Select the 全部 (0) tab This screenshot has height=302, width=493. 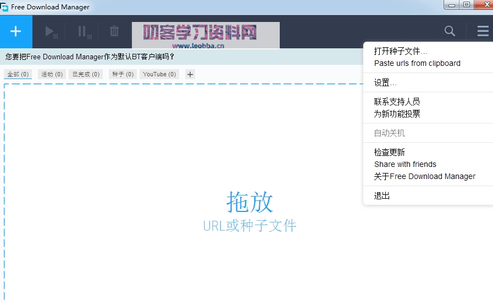18,74
